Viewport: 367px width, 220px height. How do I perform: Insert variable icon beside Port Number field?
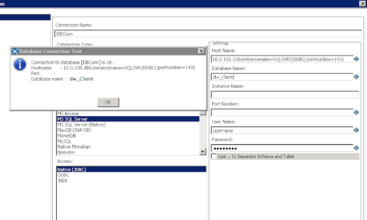pyautogui.click(x=356, y=112)
